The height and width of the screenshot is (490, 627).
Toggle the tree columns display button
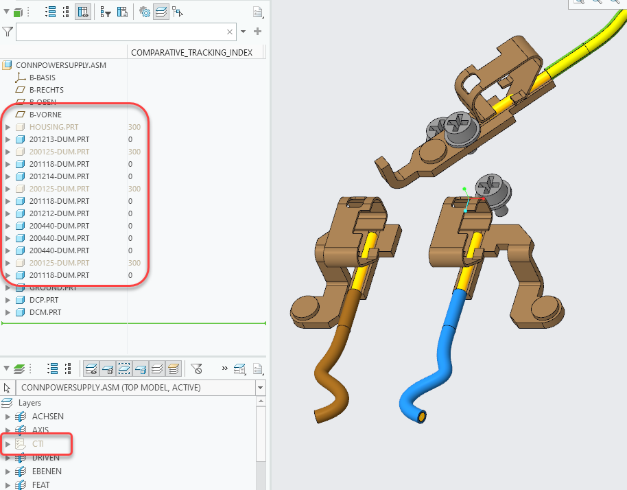(x=83, y=12)
